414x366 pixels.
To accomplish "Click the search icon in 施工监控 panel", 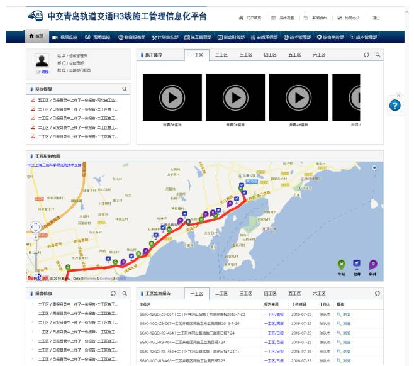I will pyautogui.click(x=378, y=55).
